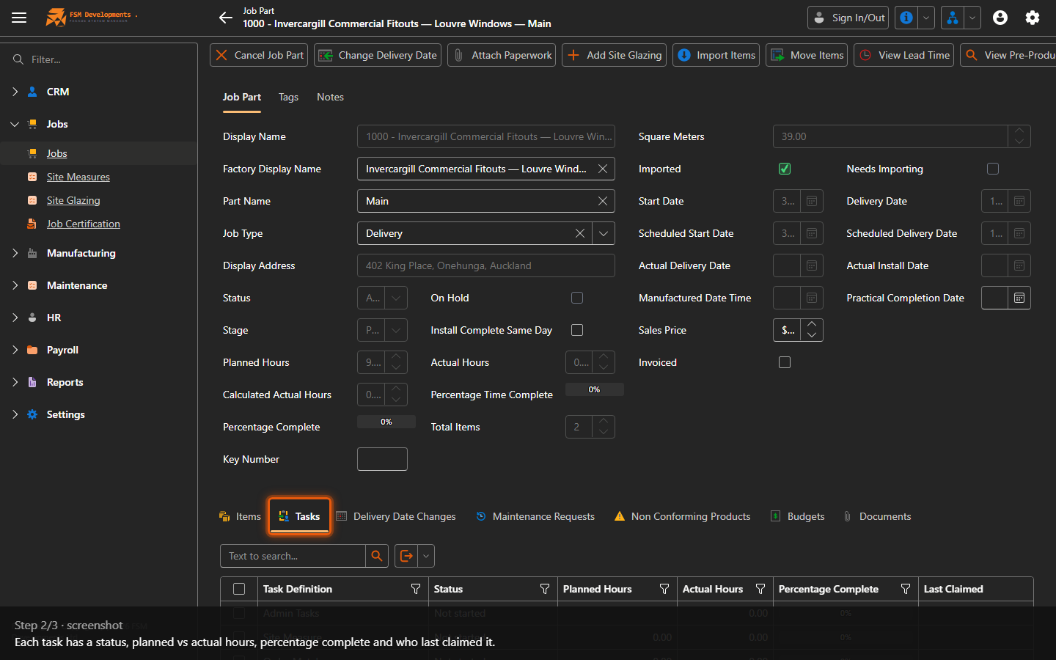Click the blue info icon in the header

[907, 18]
